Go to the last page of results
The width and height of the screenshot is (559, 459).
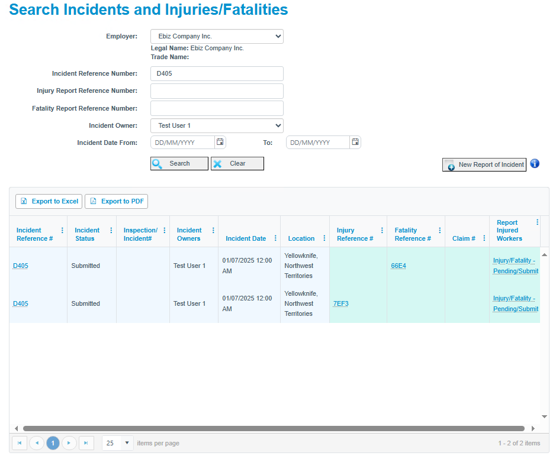[x=86, y=443]
